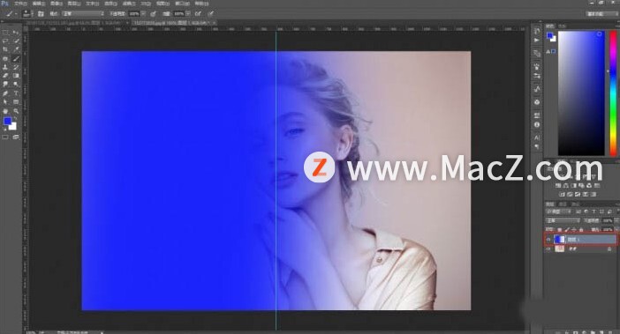
Task: Select the Gradient tool
Action: 16,76
